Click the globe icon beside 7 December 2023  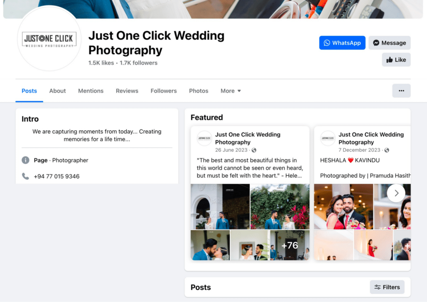387,150
